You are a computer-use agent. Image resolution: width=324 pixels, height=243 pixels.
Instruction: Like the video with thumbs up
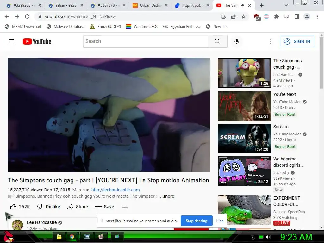click(20, 207)
